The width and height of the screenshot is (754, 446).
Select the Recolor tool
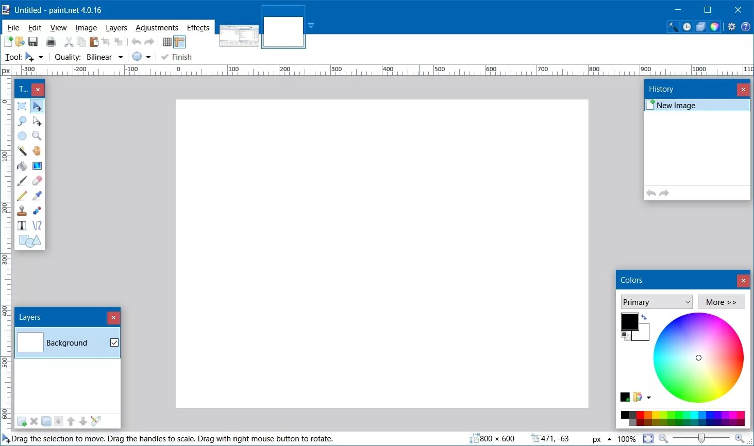click(37, 211)
